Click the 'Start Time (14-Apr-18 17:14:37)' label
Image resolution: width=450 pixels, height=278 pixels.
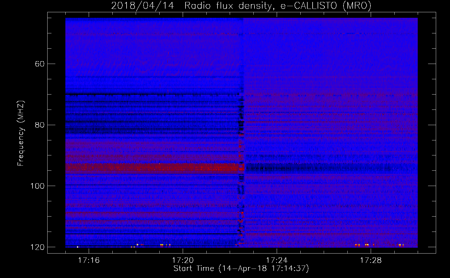(241, 269)
